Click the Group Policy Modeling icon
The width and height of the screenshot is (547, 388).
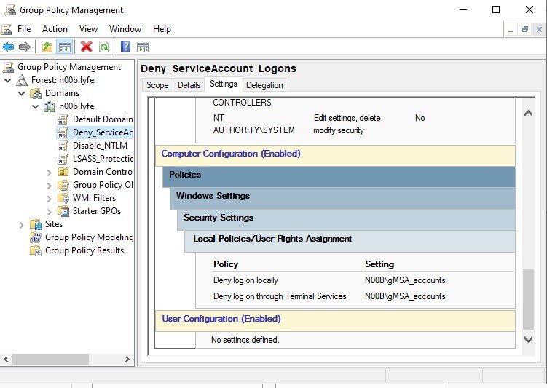coord(36,237)
